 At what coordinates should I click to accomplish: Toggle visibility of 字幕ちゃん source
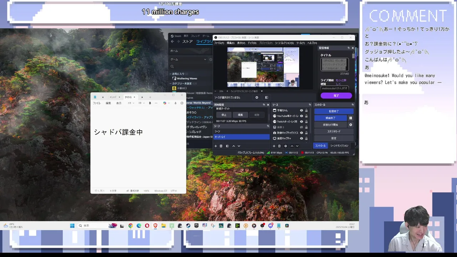[301, 110]
